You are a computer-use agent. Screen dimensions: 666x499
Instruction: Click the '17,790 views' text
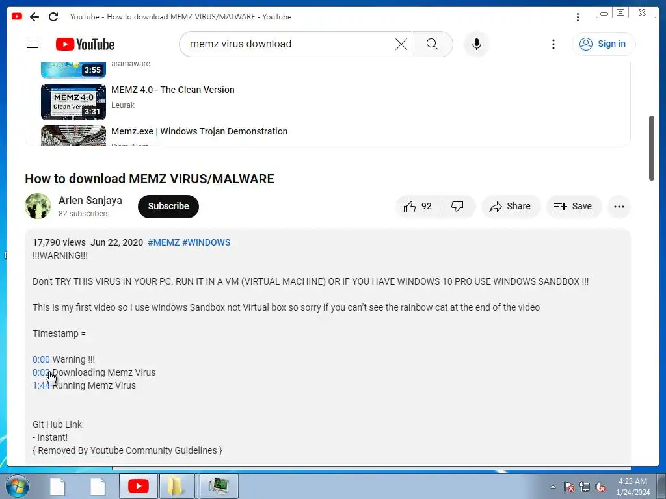59,243
